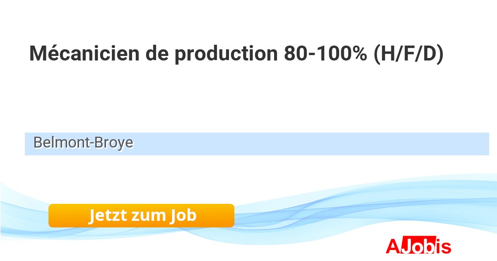Click the "80-100%" workload in the title
Image resolution: width=497 pixels, height=261 pixels.
[x=325, y=54]
